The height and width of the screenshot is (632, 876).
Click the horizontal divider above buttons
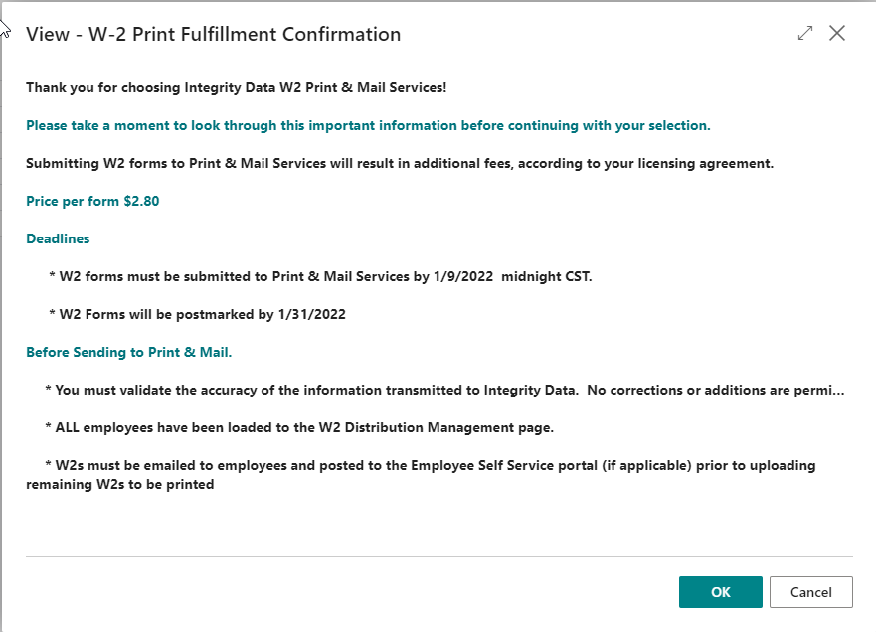point(439,556)
